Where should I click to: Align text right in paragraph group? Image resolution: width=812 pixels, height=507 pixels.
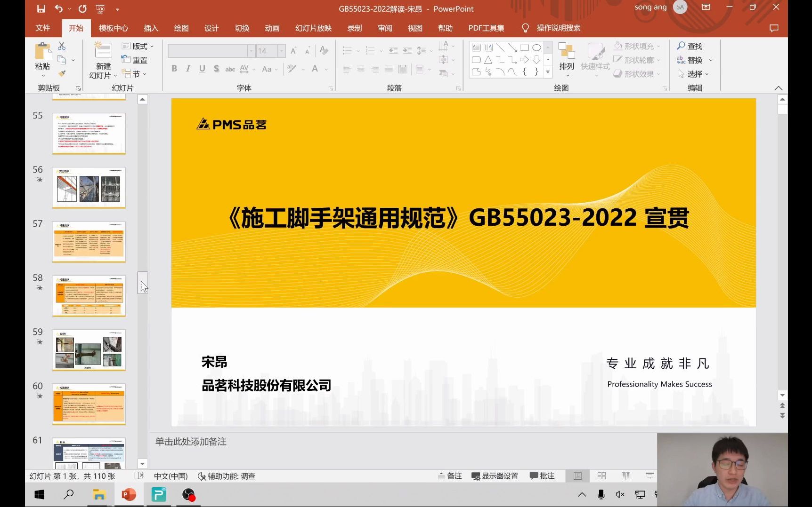(375, 69)
